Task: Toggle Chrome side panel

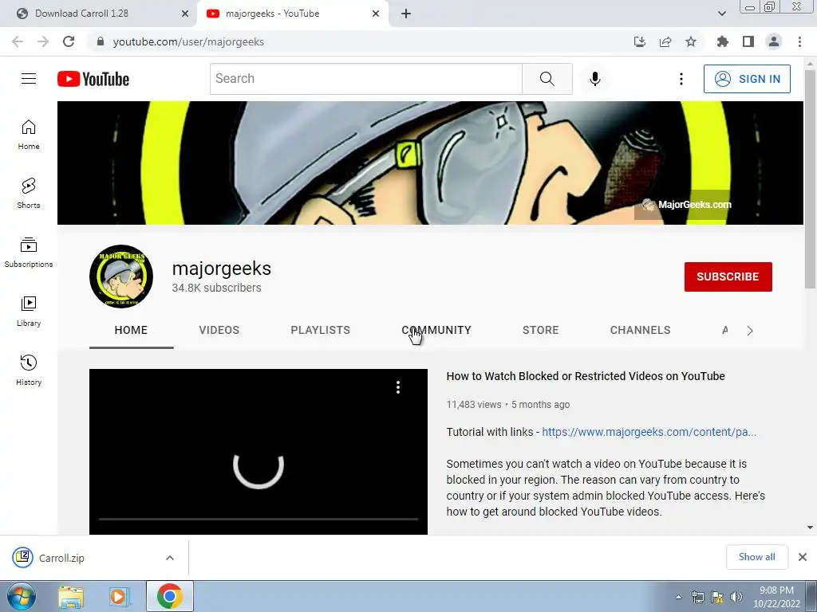Action: click(748, 41)
